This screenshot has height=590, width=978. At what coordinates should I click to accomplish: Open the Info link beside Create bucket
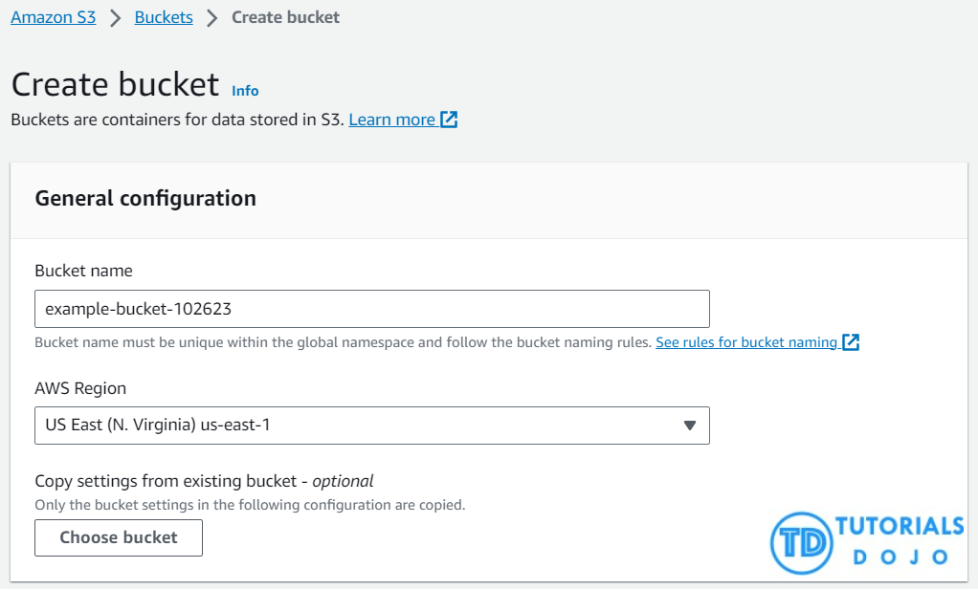pyautogui.click(x=245, y=90)
